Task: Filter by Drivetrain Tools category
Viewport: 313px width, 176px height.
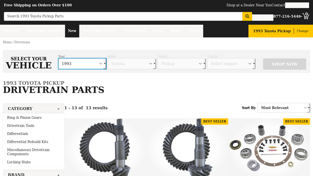Action: click(21, 126)
